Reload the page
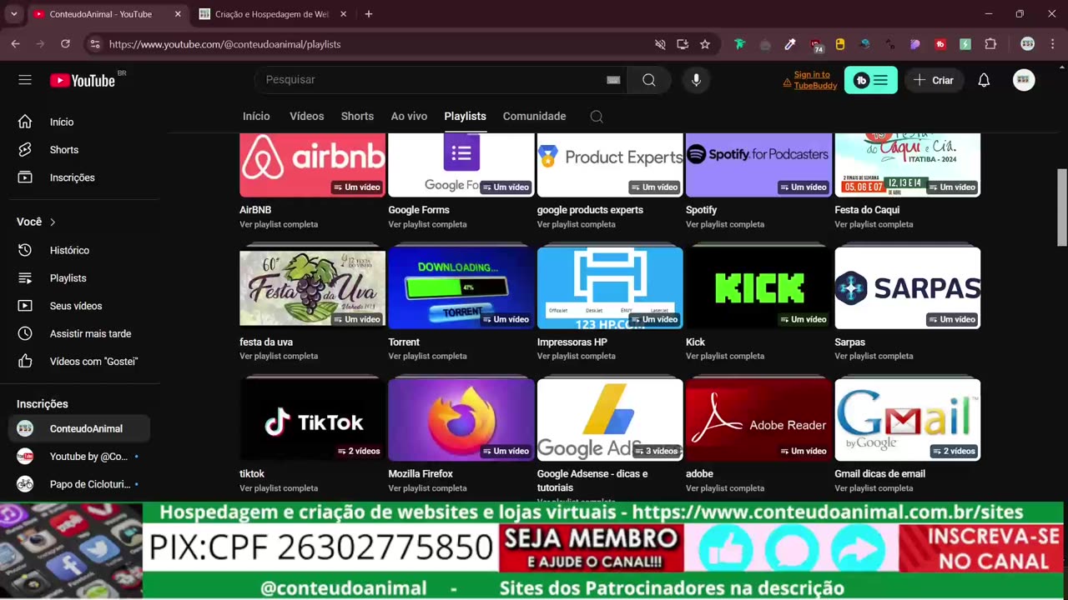This screenshot has width=1068, height=600. pyautogui.click(x=65, y=44)
